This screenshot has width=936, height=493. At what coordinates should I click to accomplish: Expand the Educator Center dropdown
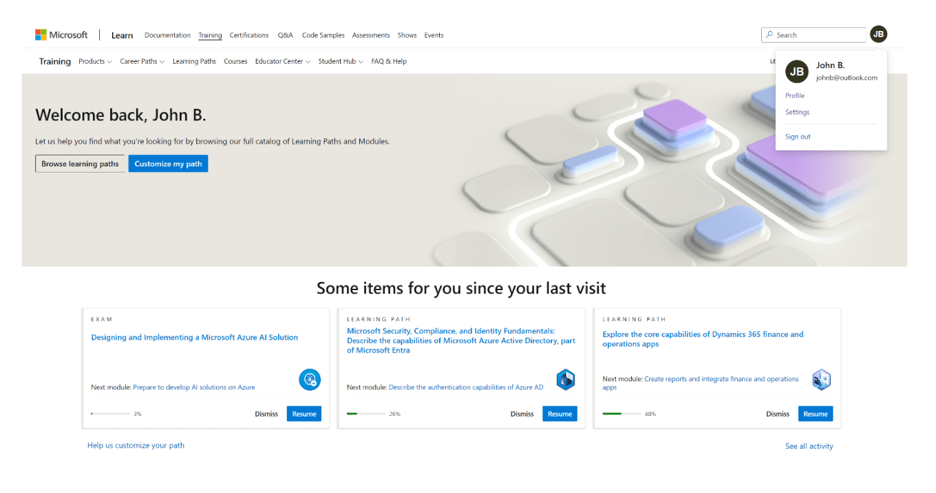(282, 61)
